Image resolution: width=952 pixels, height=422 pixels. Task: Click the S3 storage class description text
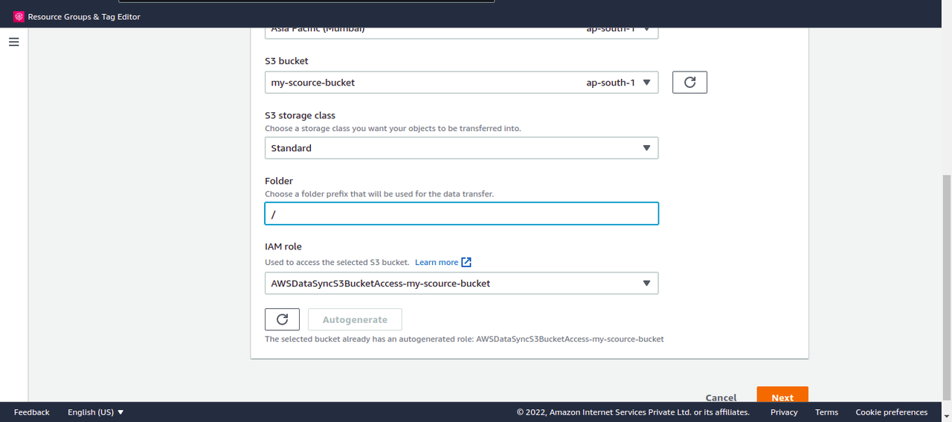393,128
